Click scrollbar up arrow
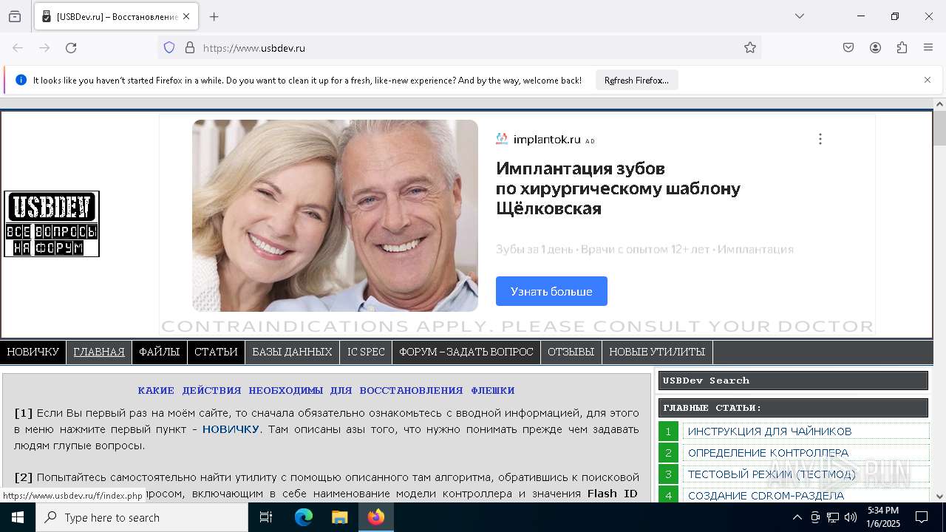946x532 pixels. click(939, 104)
